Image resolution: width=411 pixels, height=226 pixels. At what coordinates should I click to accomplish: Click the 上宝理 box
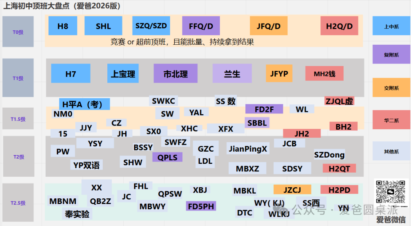point(123,74)
